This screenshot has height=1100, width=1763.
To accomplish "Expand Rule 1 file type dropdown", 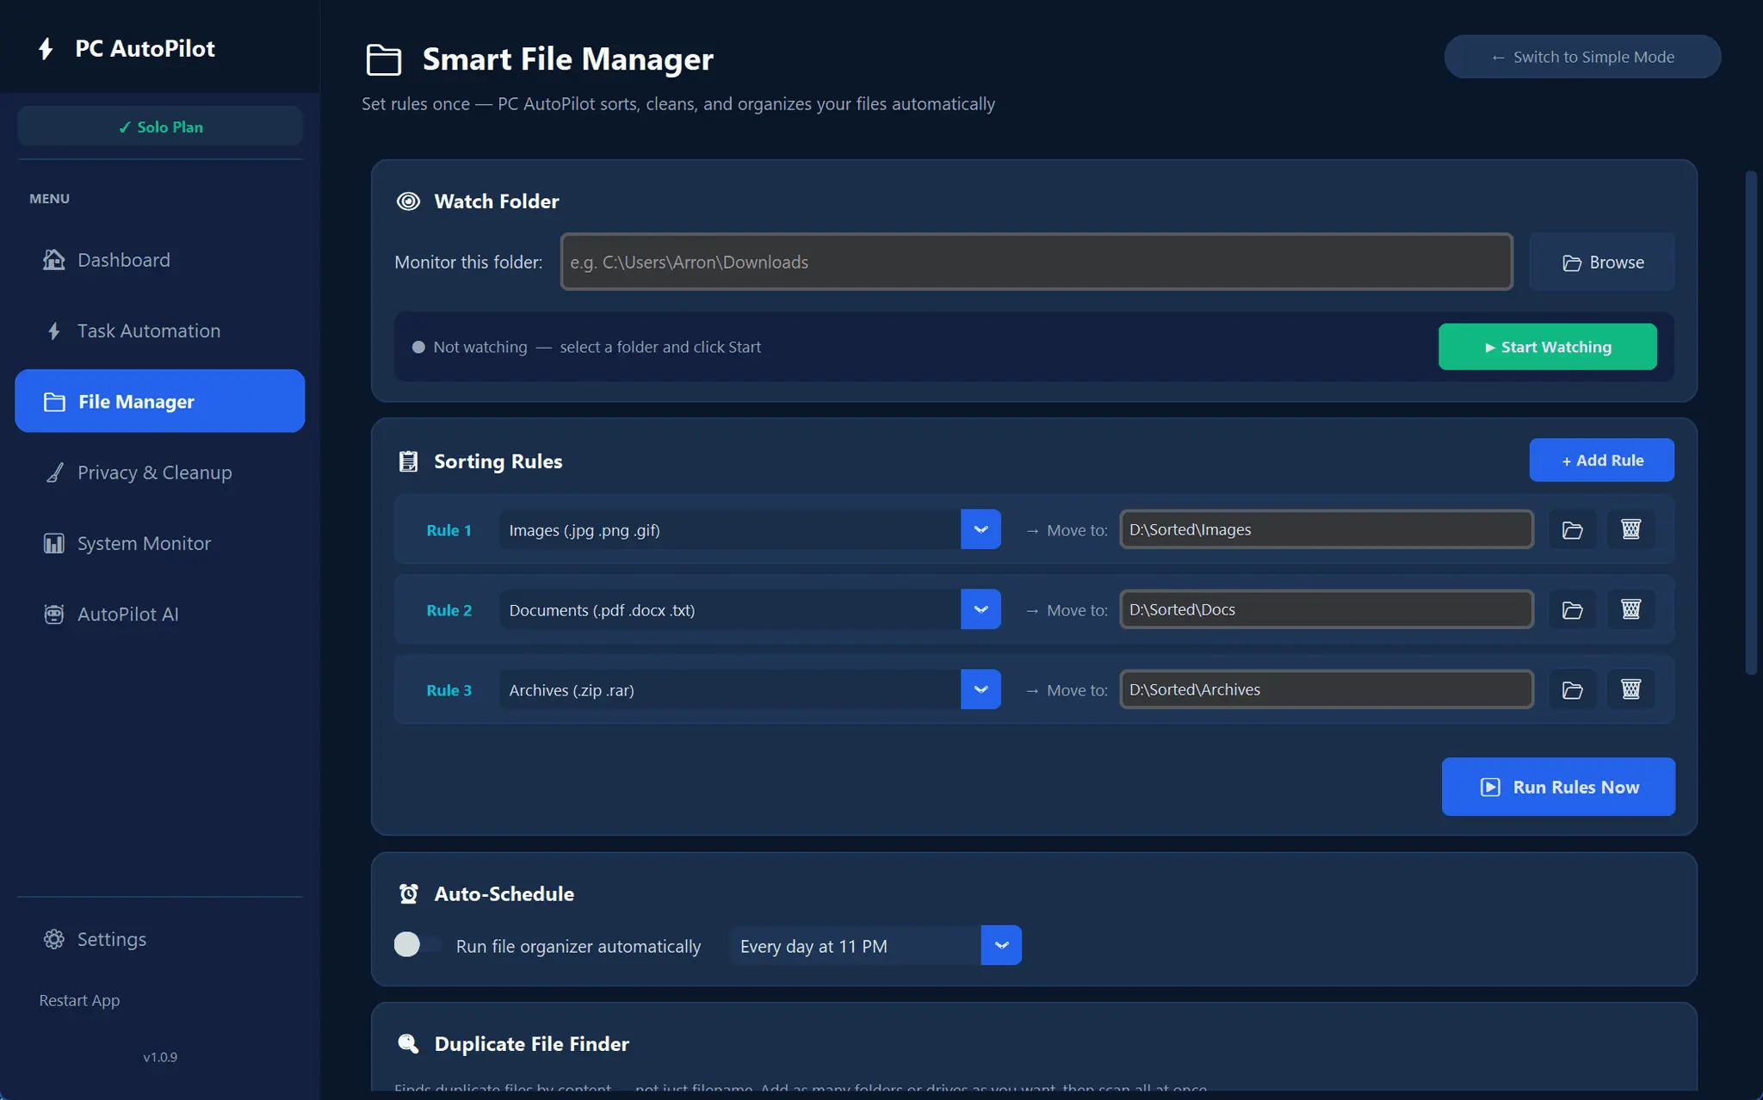I will pos(980,529).
